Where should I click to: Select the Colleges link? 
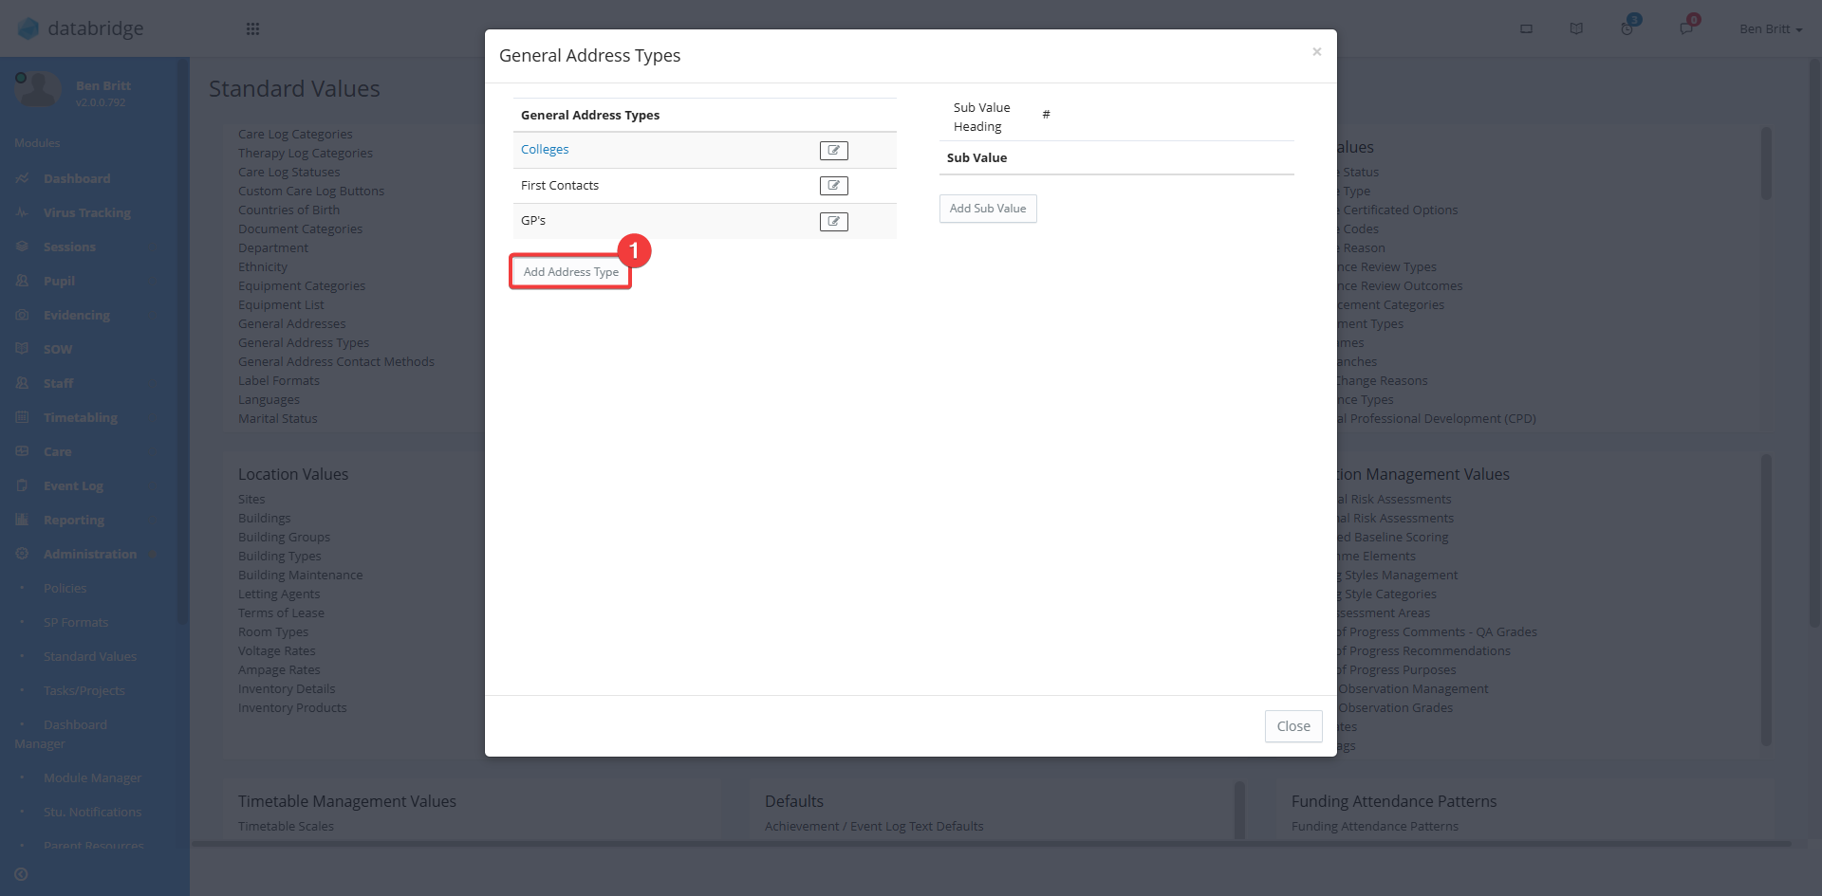tap(545, 150)
